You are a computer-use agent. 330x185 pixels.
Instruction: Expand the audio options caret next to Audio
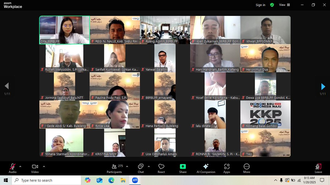[20, 166]
